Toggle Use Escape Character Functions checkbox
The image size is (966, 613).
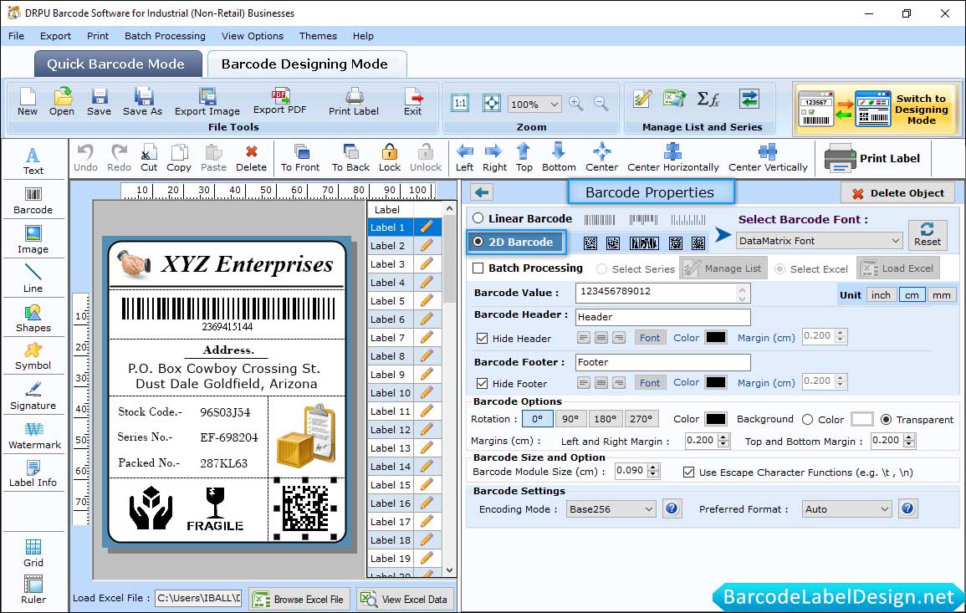click(689, 473)
